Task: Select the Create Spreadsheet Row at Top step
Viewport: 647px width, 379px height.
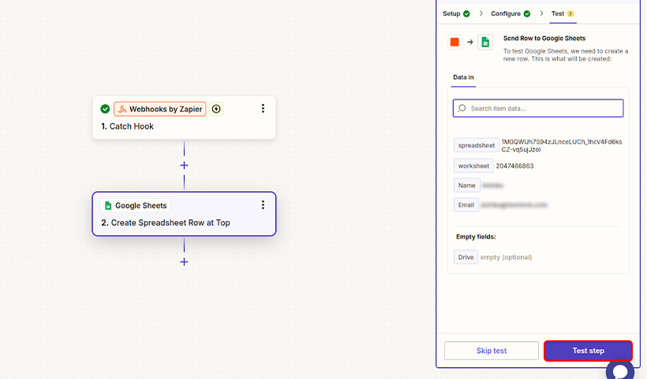Action: 184,214
